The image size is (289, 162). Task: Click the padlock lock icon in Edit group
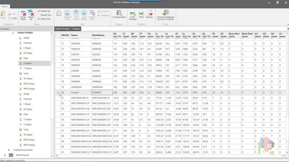[59, 13]
